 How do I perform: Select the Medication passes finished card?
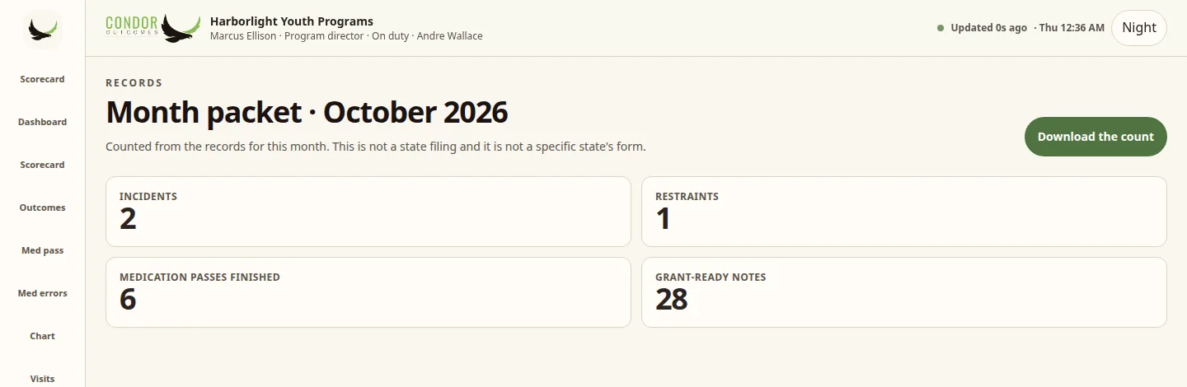368,292
